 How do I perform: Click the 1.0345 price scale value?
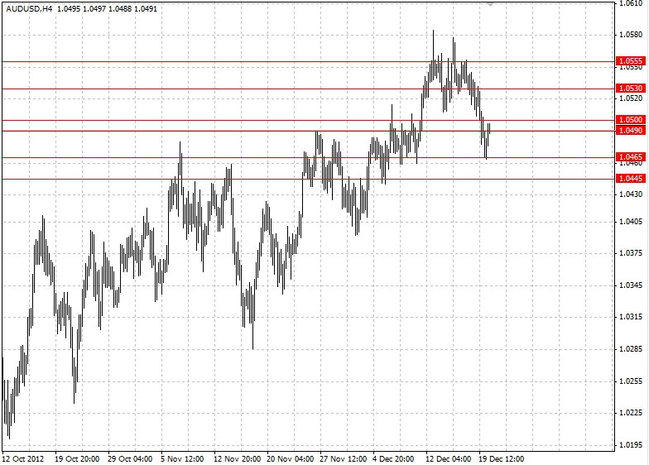click(x=631, y=285)
